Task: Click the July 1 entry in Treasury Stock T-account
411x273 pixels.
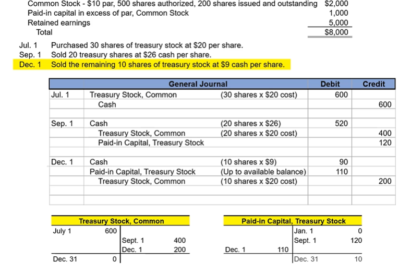Action: [62, 231]
